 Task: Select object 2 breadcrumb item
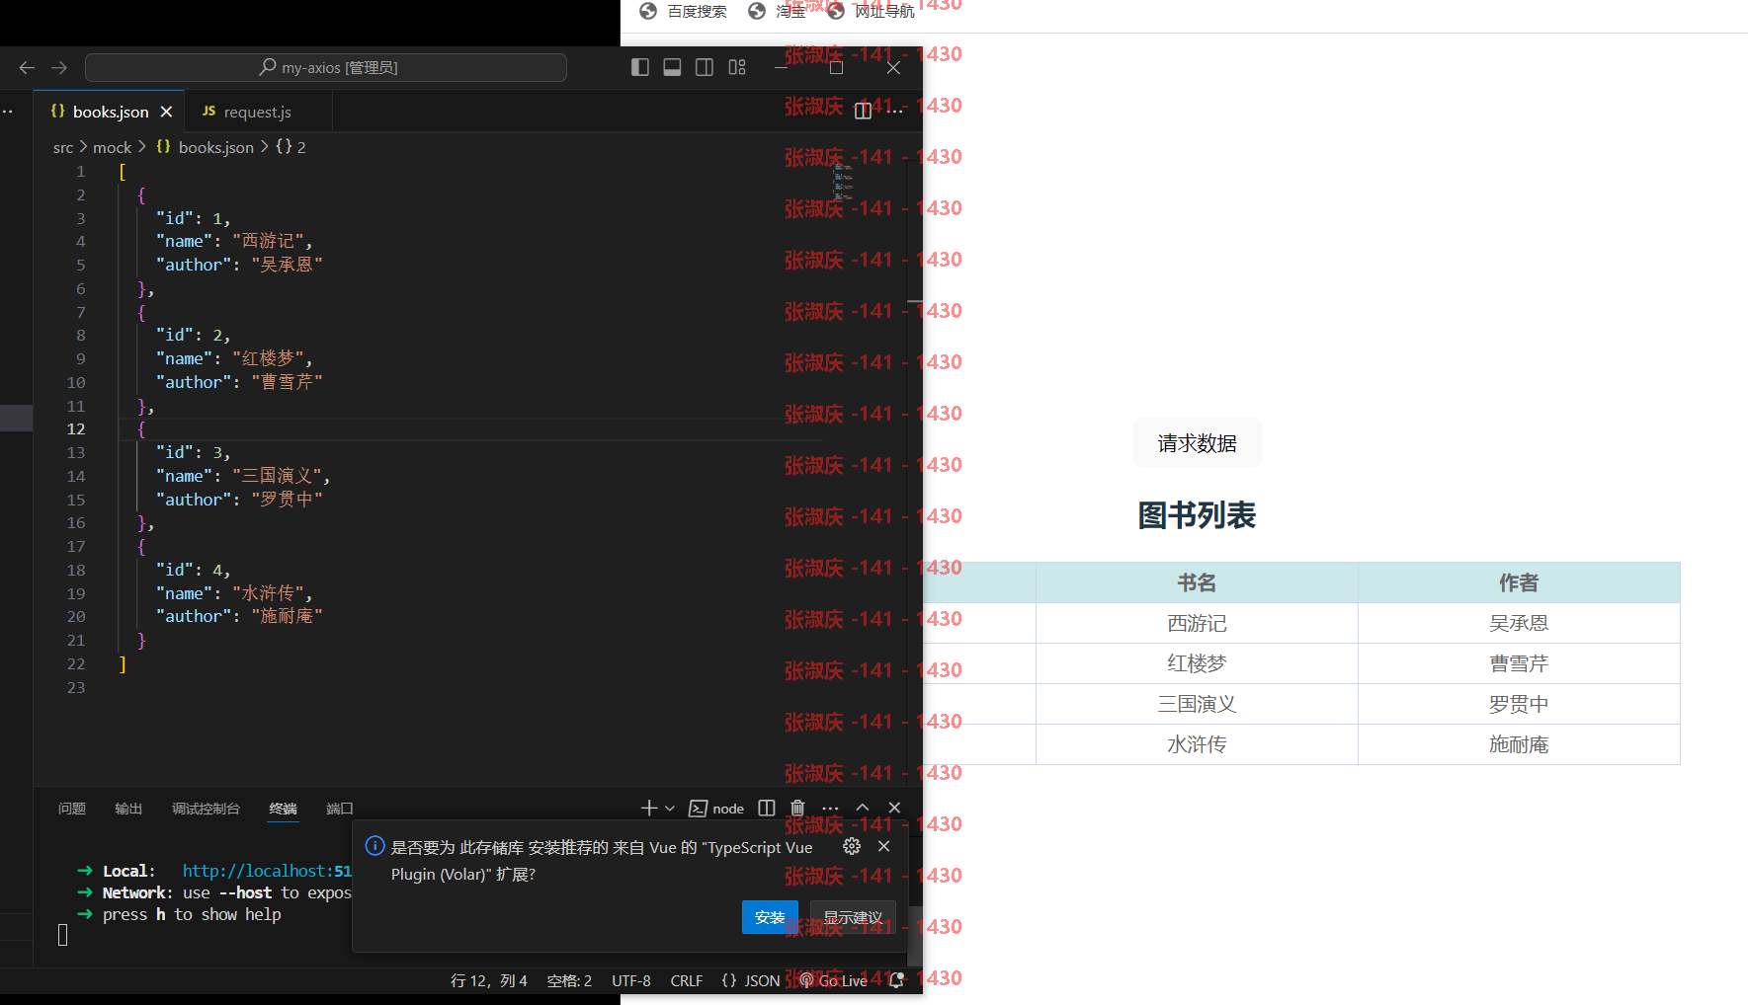291,147
